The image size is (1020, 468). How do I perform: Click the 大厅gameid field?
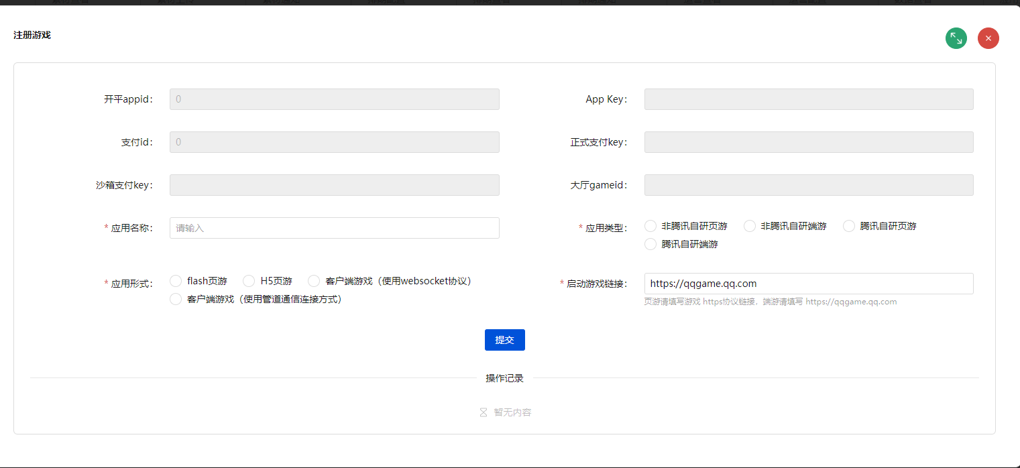point(808,185)
